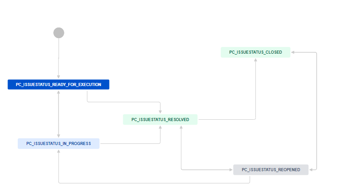Click the arrowhead entering Reopened from the left

[x=231, y=169]
